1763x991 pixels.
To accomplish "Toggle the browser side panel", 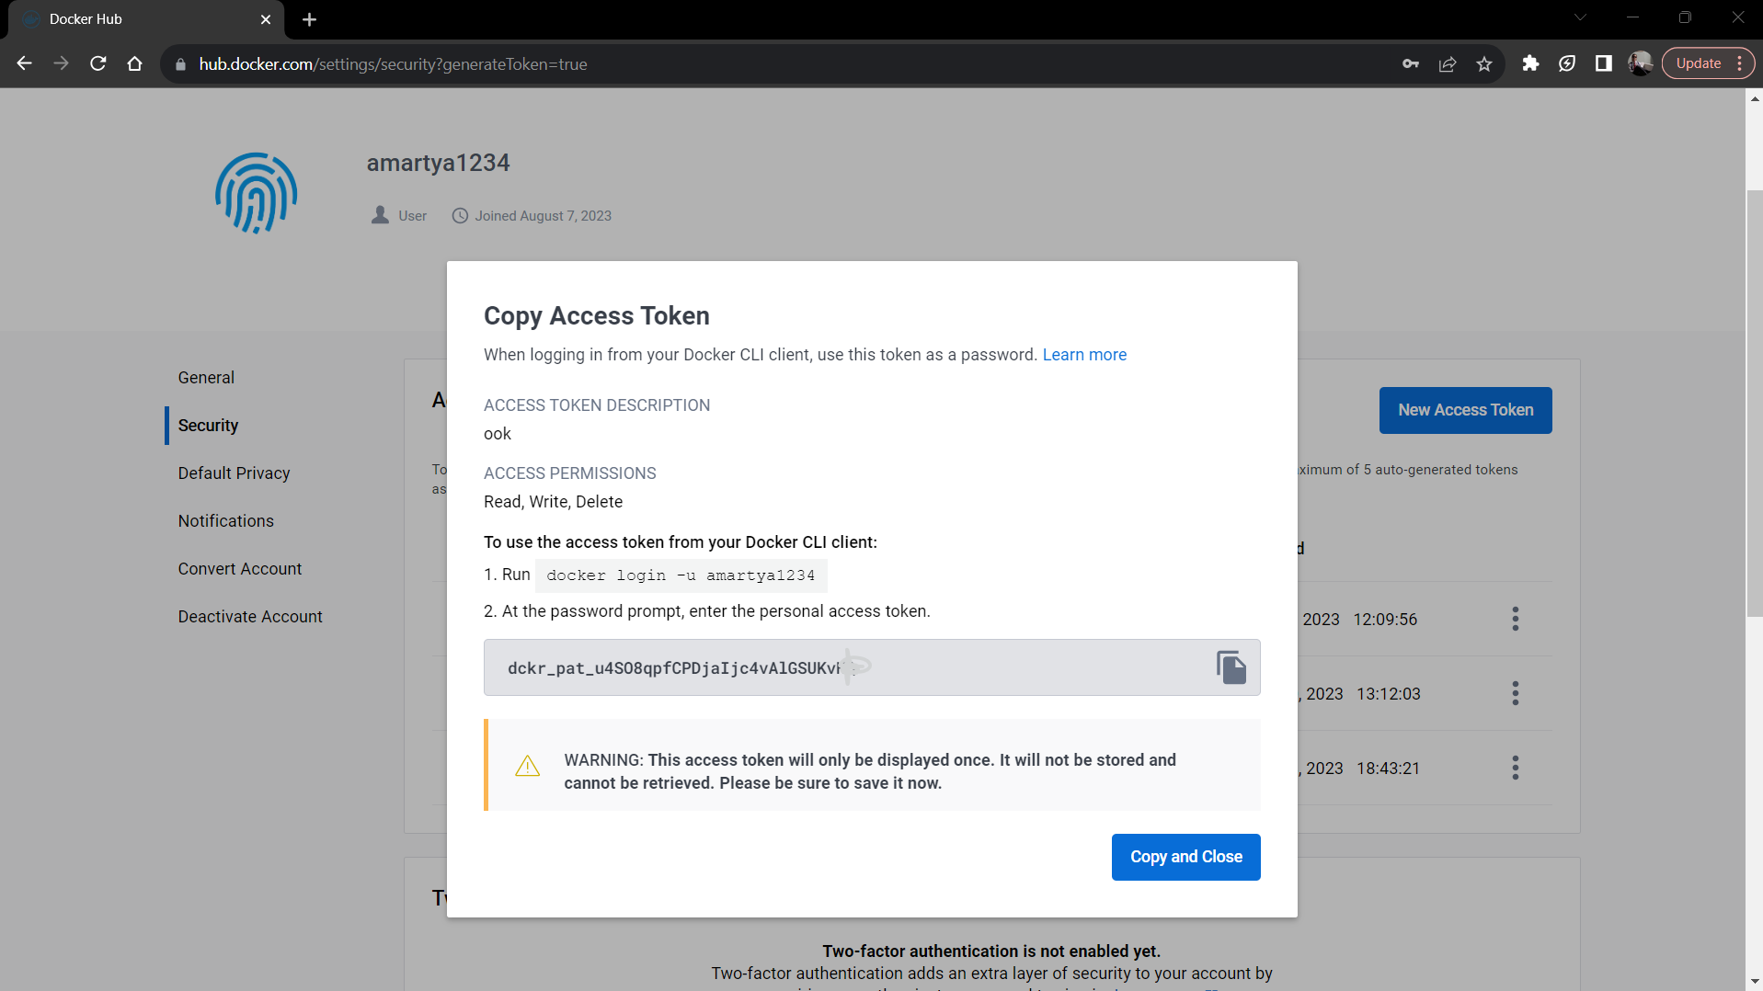I will [1604, 63].
